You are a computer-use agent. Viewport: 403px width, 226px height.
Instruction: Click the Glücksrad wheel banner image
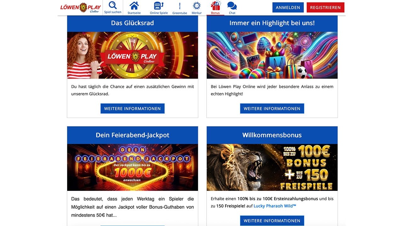tap(132, 55)
